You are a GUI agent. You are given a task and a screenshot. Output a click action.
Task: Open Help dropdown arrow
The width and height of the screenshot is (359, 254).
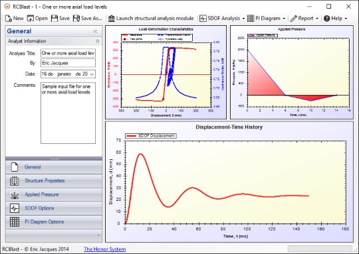pyautogui.click(x=346, y=19)
